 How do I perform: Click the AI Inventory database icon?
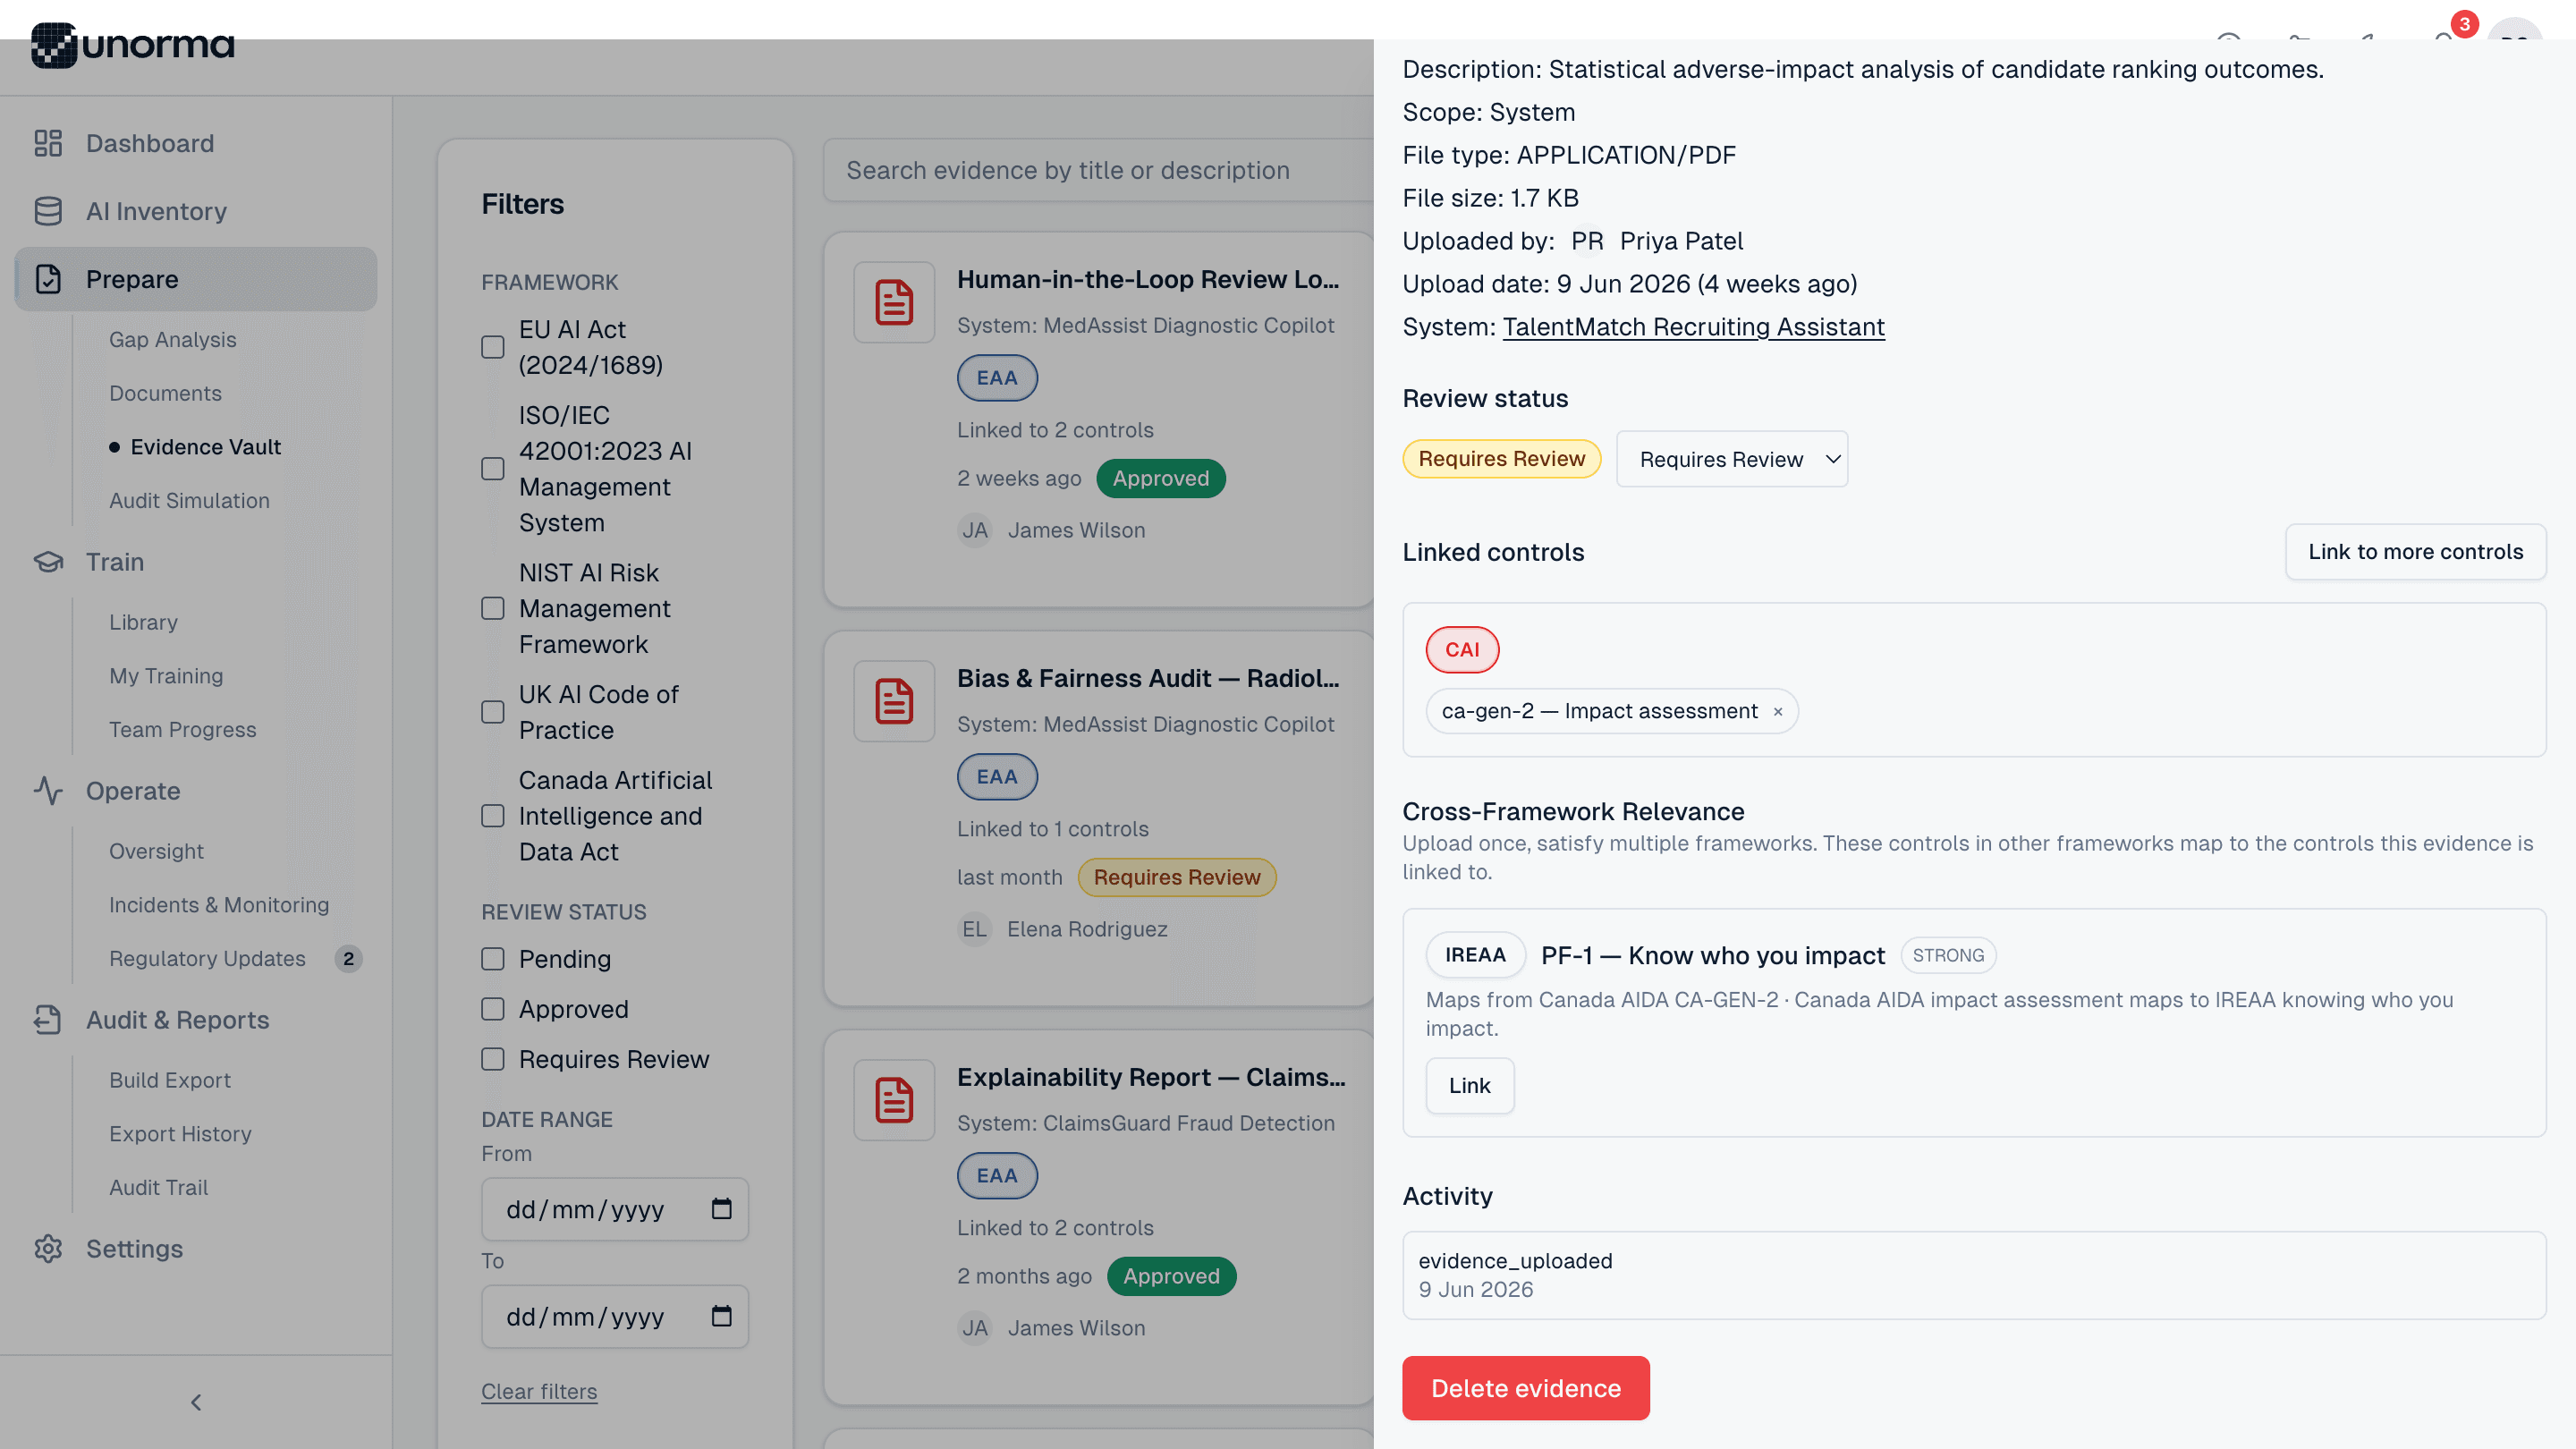click(x=48, y=211)
